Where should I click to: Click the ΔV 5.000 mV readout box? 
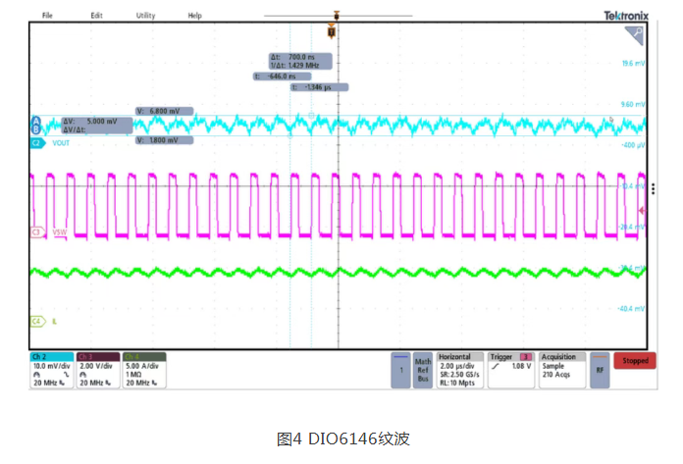pos(97,126)
